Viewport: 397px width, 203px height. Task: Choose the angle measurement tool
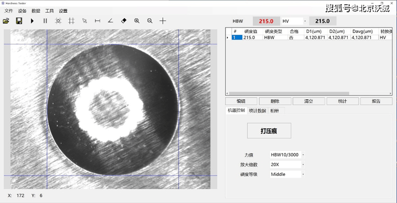110,21
